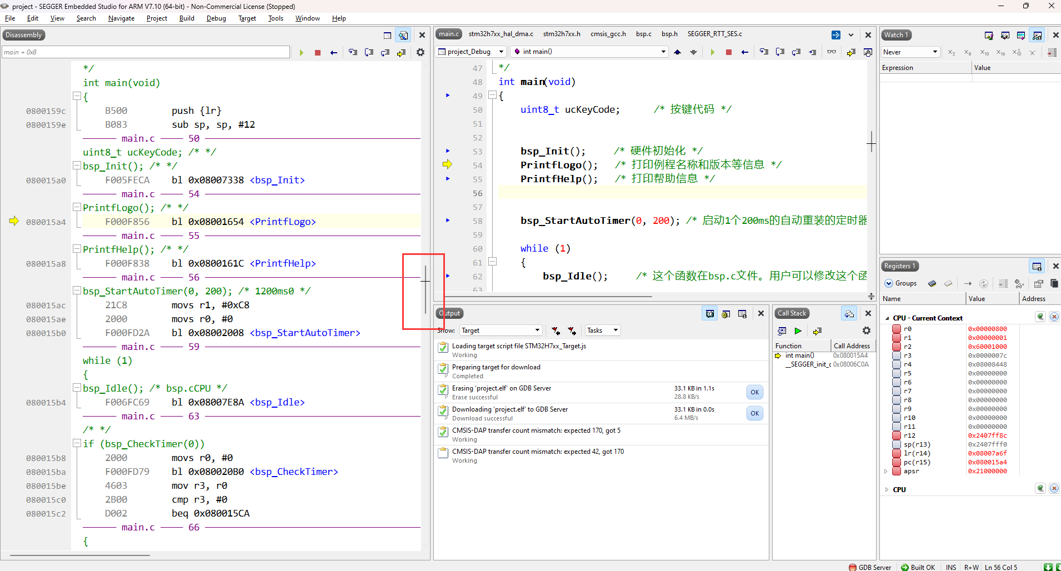Screen dimensions: 1061x571
Task: Open project_Debug configuration dropdown
Action: [x=471, y=52]
